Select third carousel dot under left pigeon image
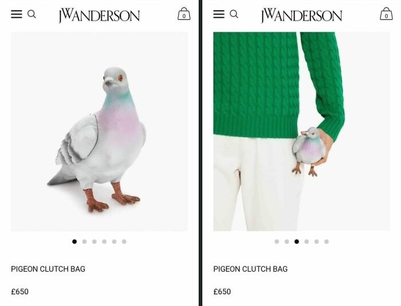 (x=95, y=242)
